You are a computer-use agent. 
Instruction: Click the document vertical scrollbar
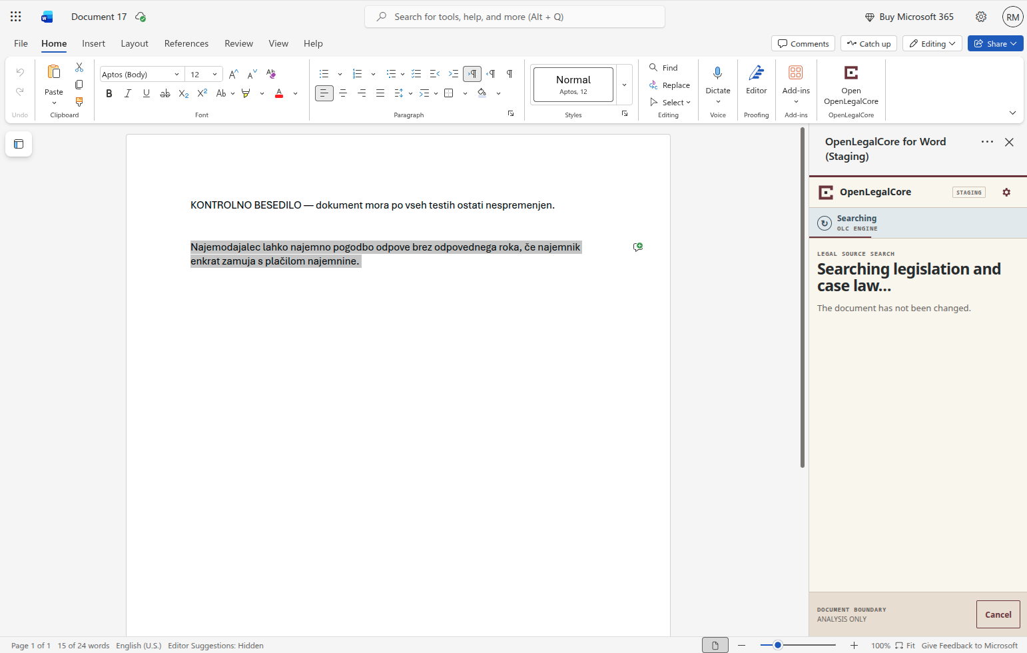click(x=803, y=297)
